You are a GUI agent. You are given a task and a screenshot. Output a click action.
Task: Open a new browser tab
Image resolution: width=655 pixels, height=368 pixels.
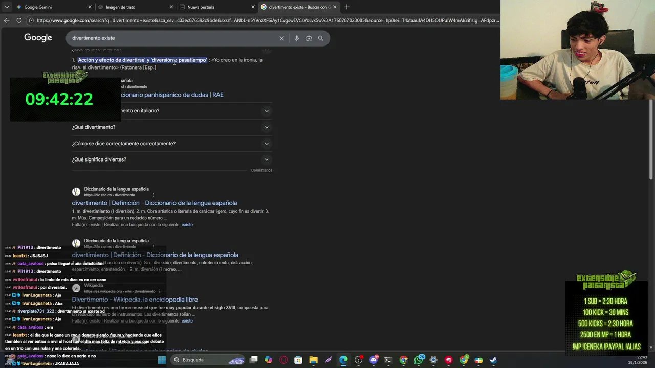[347, 7]
